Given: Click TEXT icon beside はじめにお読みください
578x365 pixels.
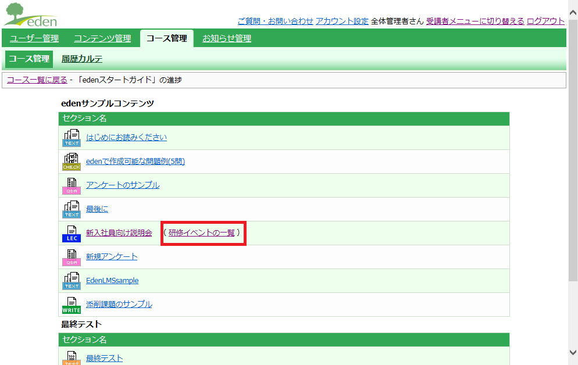Looking at the screenshot, I should 72,138.
